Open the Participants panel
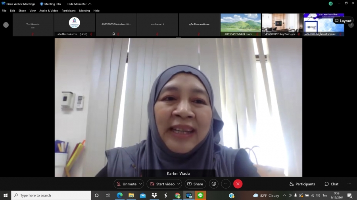This screenshot has height=200, width=357. tap(302, 184)
